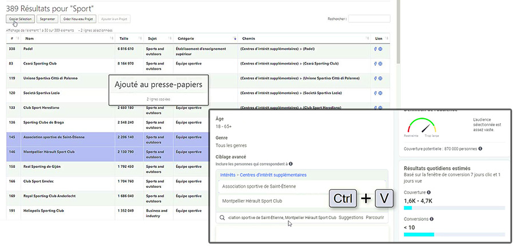This screenshot has width=515, height=246.
Task: Click the Copier Sélection button
Action: (x=21, y=19)
